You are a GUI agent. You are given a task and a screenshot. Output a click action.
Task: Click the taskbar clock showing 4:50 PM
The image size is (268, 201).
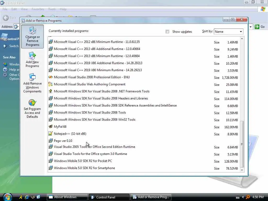point(258,197)
